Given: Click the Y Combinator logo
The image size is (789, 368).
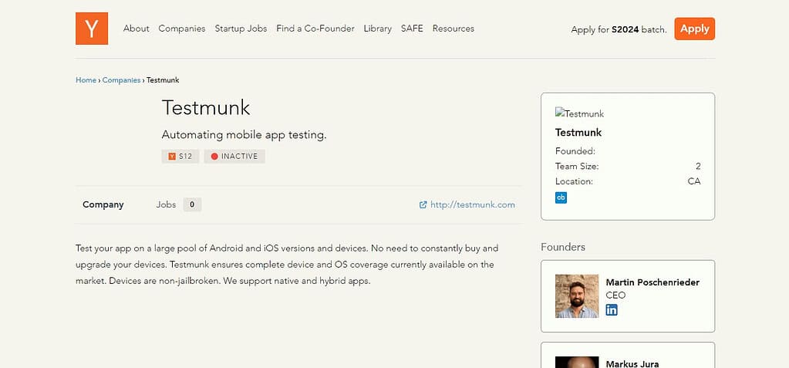Looking at the screenshot, I should click(x=92, y=29).
